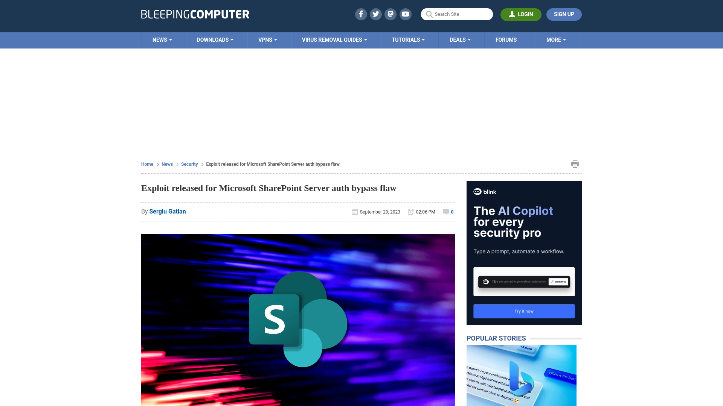Viewport: 723px width, 406px height.
Task: Click the Login user account icon
Action: tap(511, 14)
